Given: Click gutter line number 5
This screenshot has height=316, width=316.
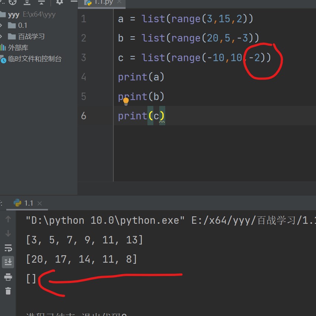Looking at the screenshot, I should [84, 97].
